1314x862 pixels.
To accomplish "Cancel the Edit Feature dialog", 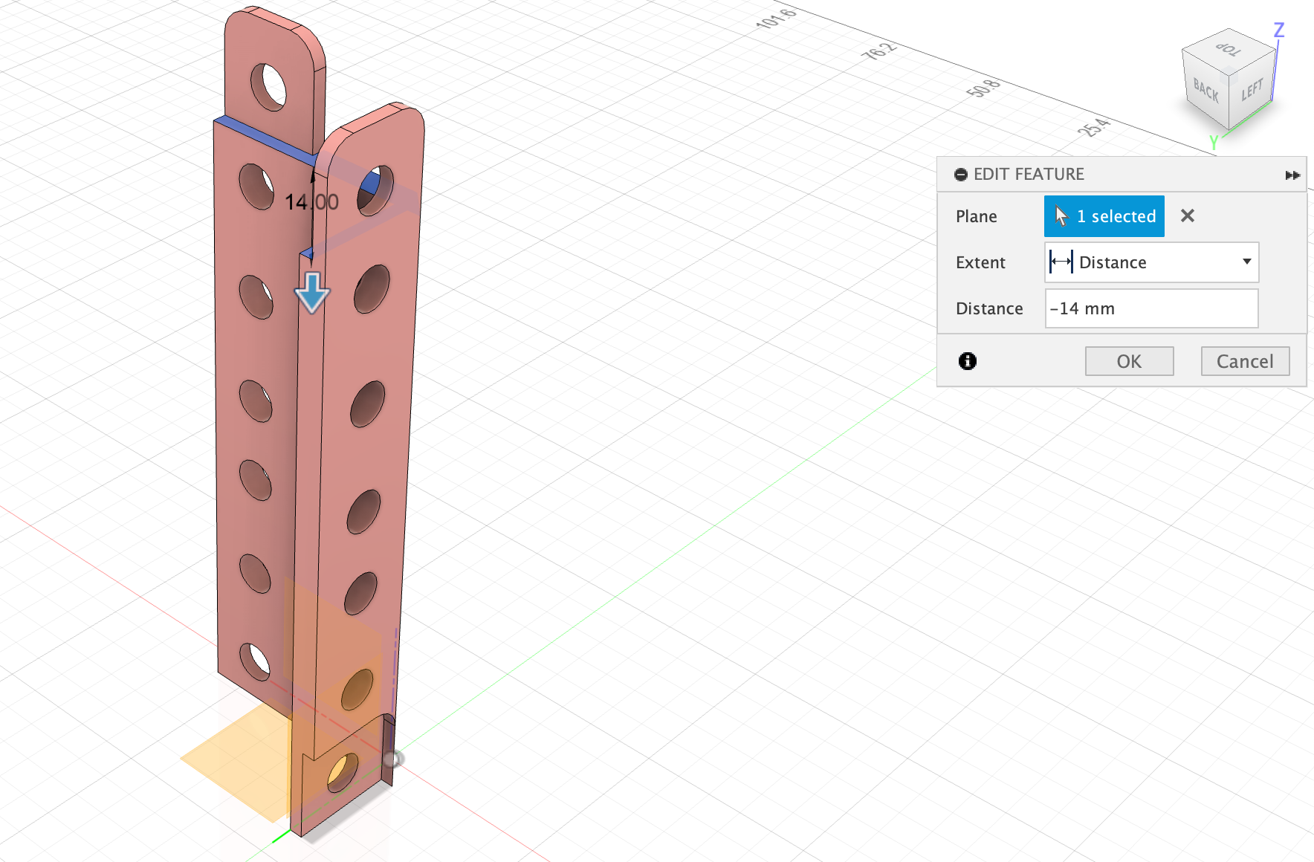I will click(x=1245, y=361).
